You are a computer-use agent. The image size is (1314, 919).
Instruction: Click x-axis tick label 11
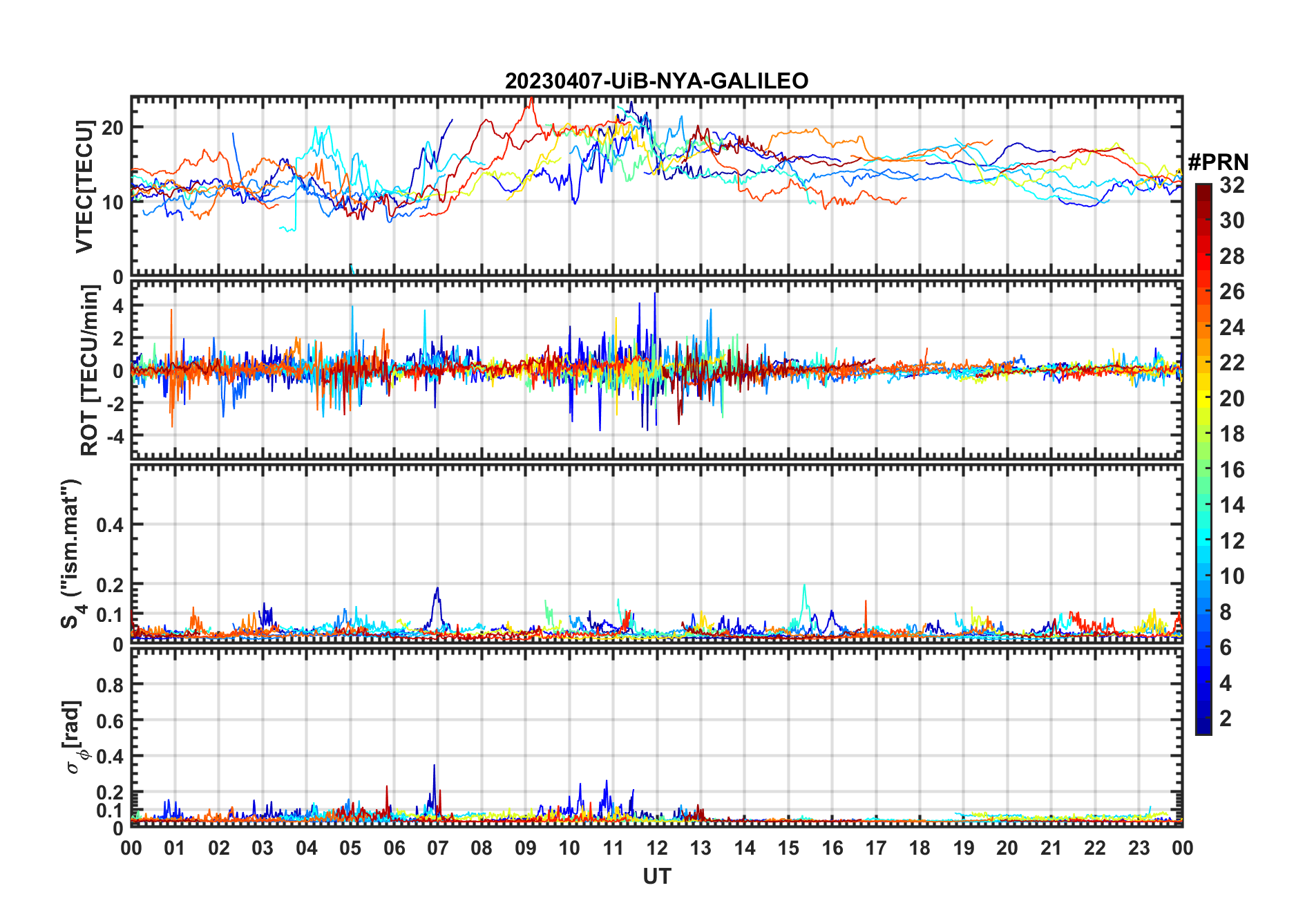click(613, 848)
